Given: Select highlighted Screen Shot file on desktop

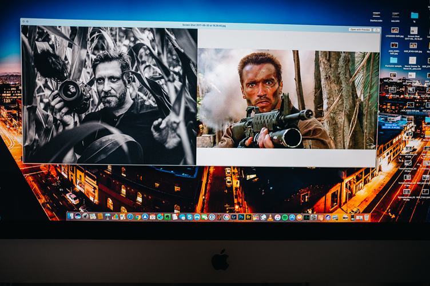Looking at the screenshot, I should pos(391,122).
